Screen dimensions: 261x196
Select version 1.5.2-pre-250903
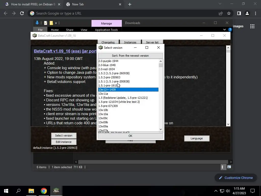[x=128, y=77]
